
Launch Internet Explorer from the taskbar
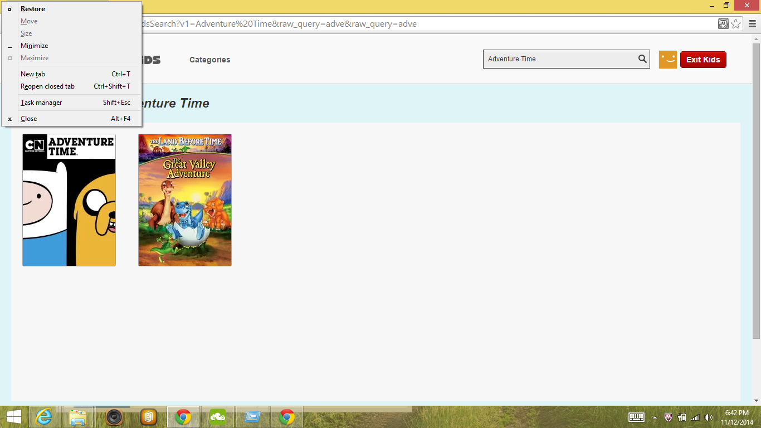tap(44, 417)
